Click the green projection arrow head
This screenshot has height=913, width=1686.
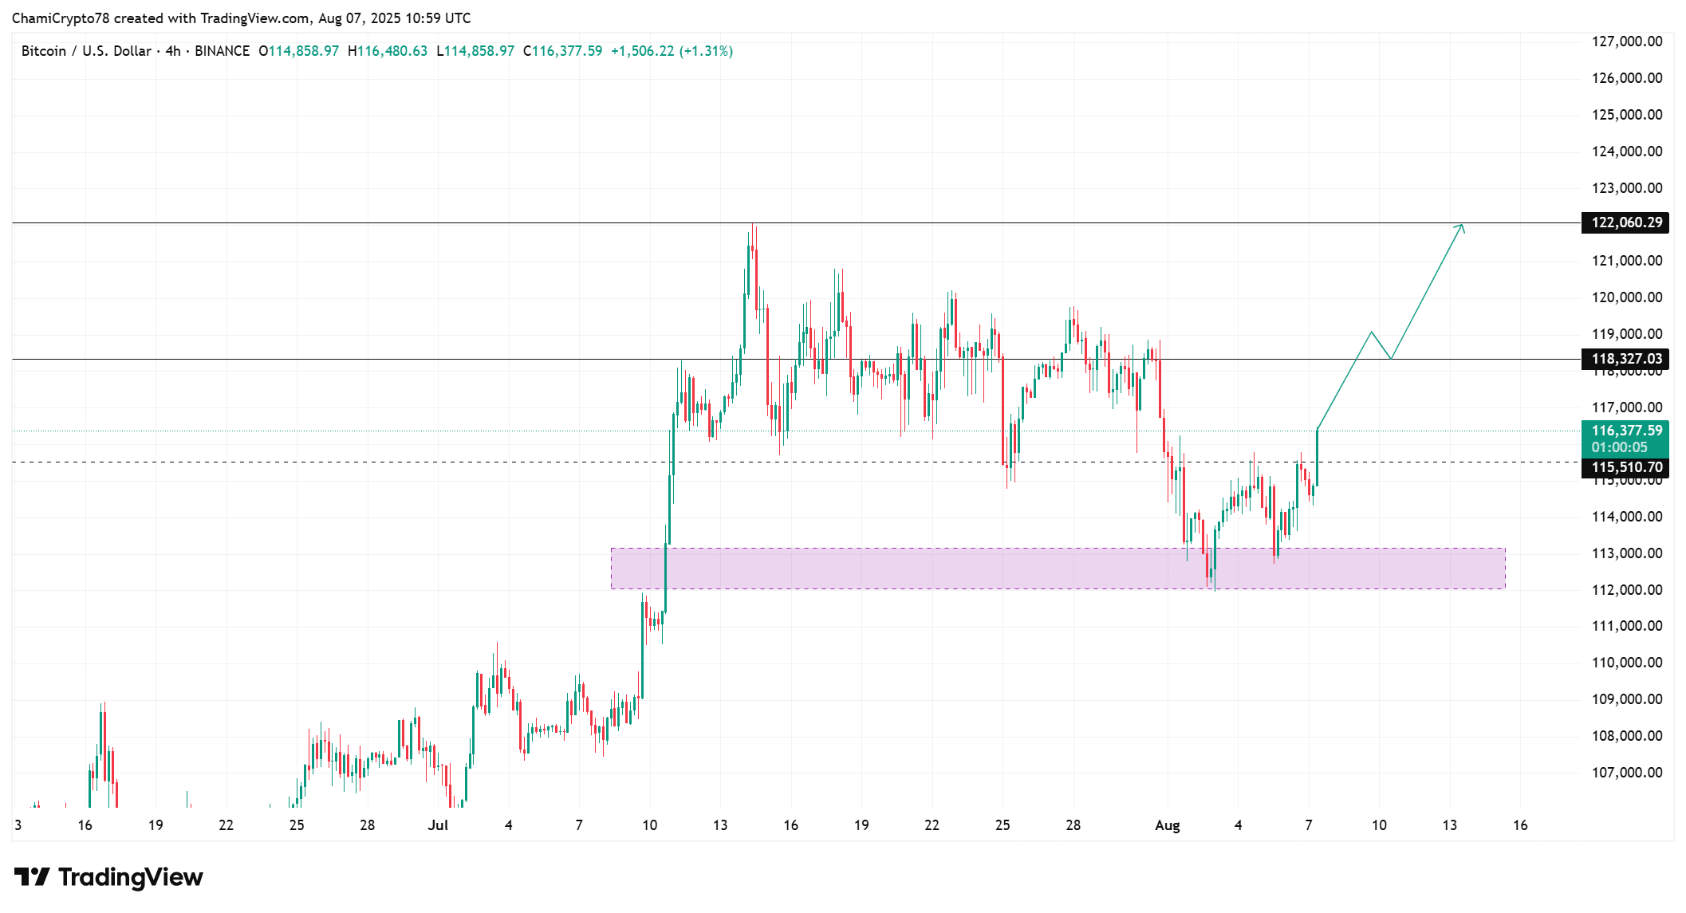click(x=1461, y=227)
